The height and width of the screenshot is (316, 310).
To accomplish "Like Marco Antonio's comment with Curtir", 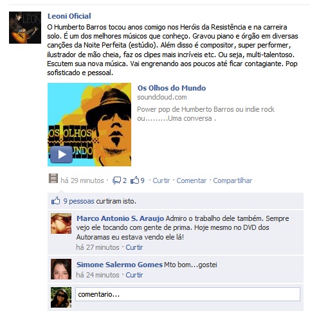I will click(134, 247).
